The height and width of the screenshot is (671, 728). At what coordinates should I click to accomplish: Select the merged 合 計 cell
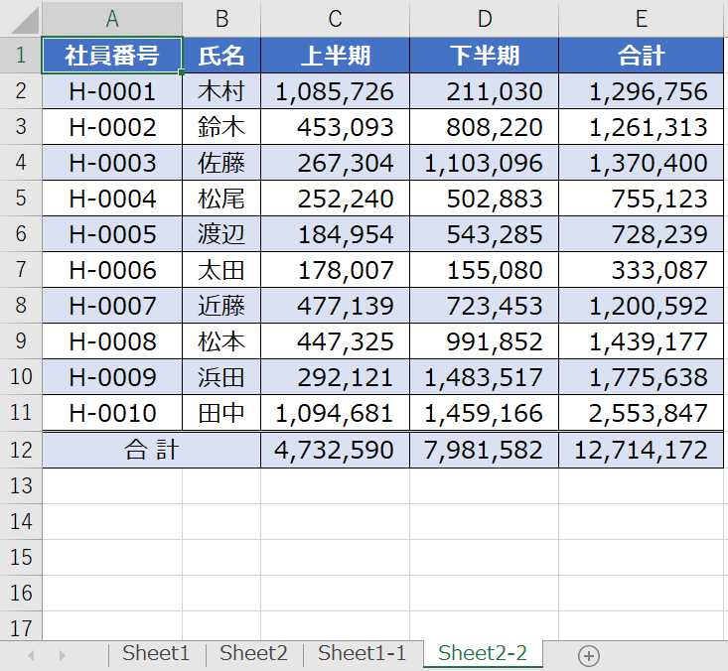(151, 450)
